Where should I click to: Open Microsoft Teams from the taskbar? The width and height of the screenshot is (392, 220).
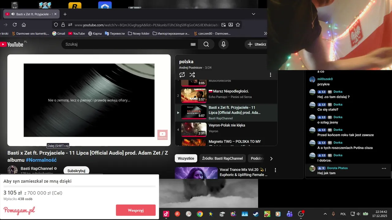click(x=289, y=214)
